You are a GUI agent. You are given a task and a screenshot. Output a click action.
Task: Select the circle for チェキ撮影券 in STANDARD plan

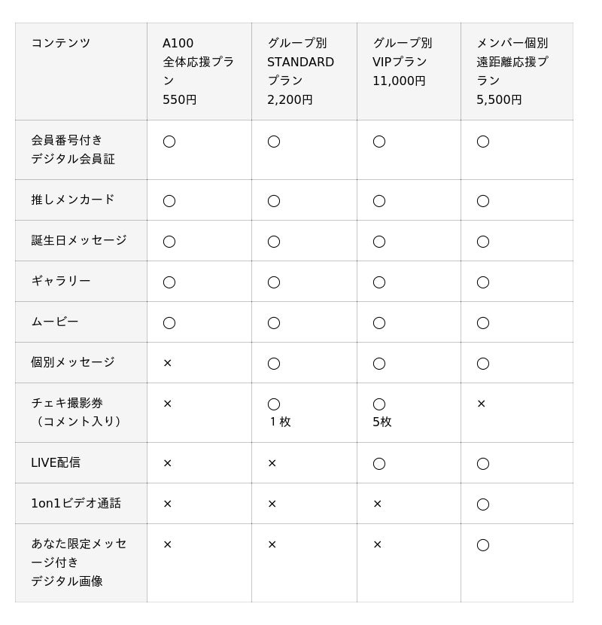274,404
